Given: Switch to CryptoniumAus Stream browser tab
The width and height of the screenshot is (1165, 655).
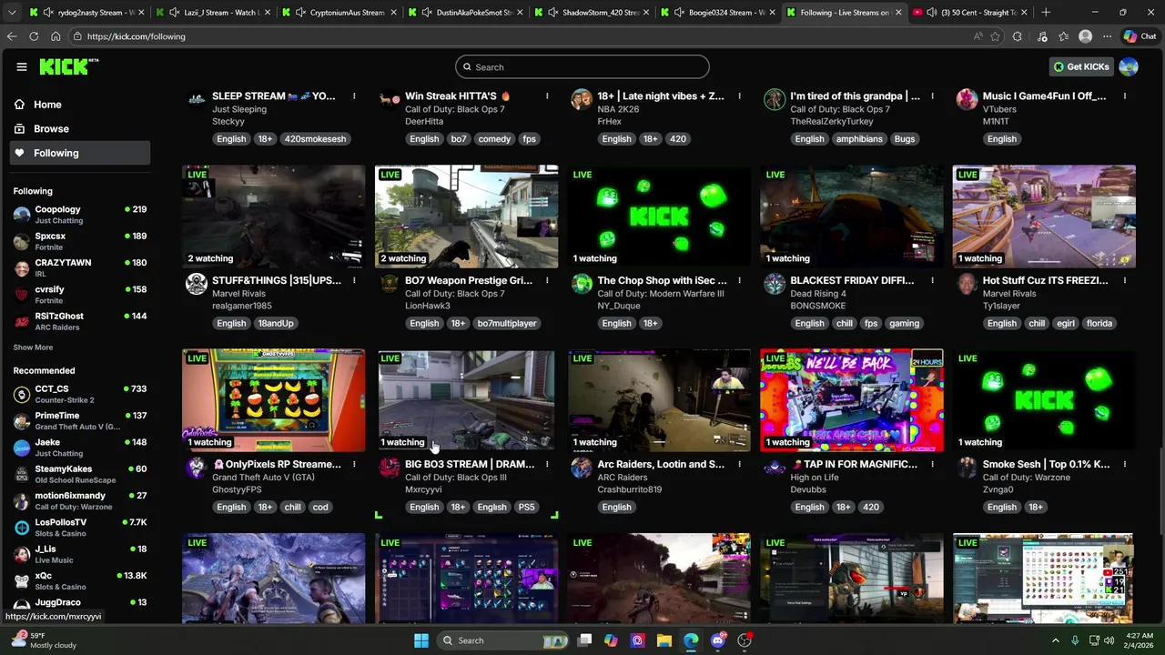Looking at the screenshot, I should [339, 13].
